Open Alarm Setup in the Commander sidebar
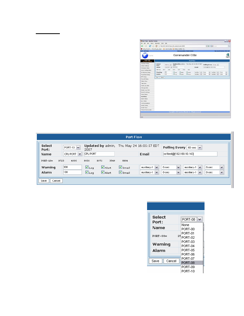244x316 pixels. [144, 99]
